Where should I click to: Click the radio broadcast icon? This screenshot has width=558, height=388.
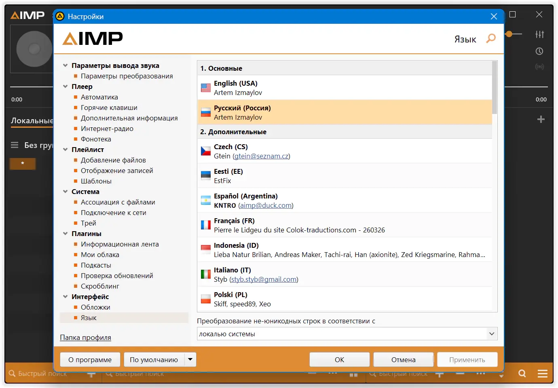coord(539,67)
